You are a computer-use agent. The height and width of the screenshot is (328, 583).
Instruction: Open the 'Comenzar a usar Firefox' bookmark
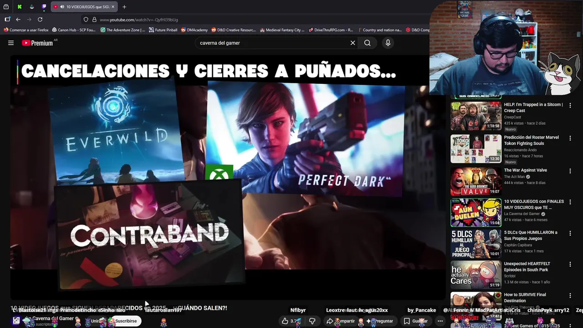point(26,30)
